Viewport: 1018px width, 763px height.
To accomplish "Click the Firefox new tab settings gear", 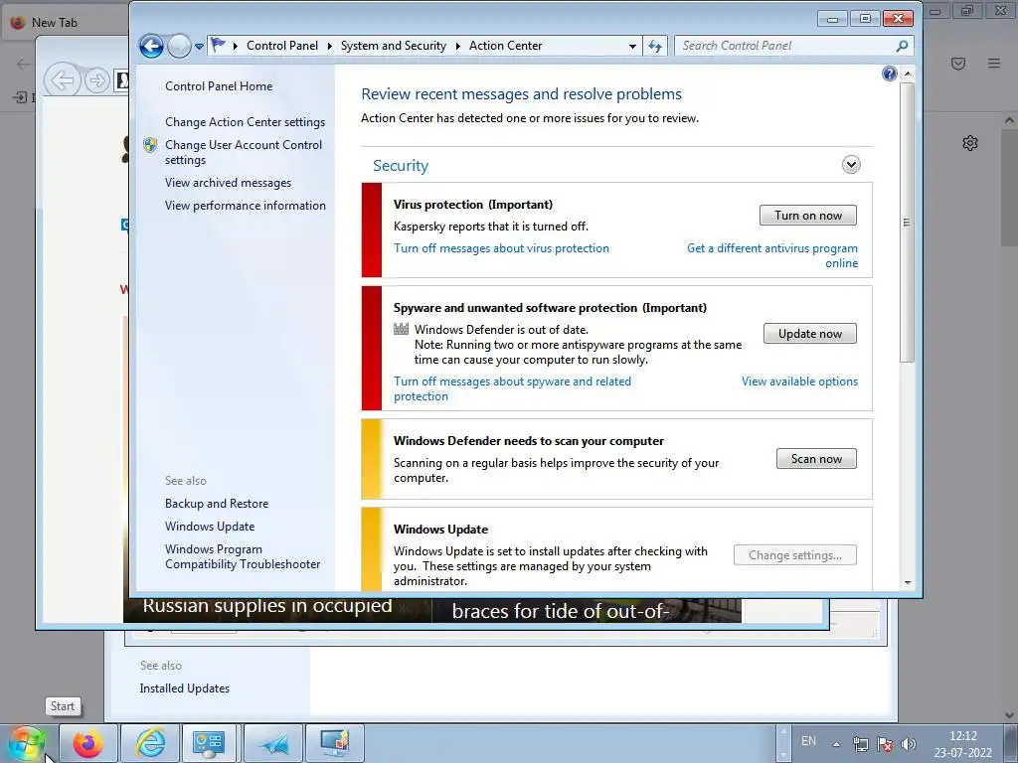I will click(970, 143).
